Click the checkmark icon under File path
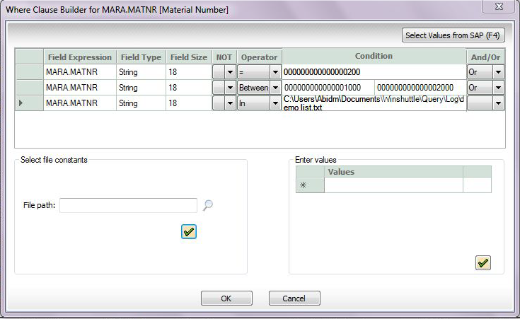The height and width of the screenshot is (319, 520). (x=188, y=232)
